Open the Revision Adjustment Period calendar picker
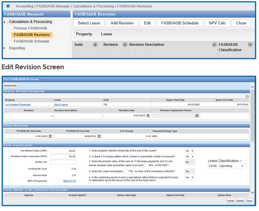The width and height of the screenshot is (259, 211). coord(197,116)
